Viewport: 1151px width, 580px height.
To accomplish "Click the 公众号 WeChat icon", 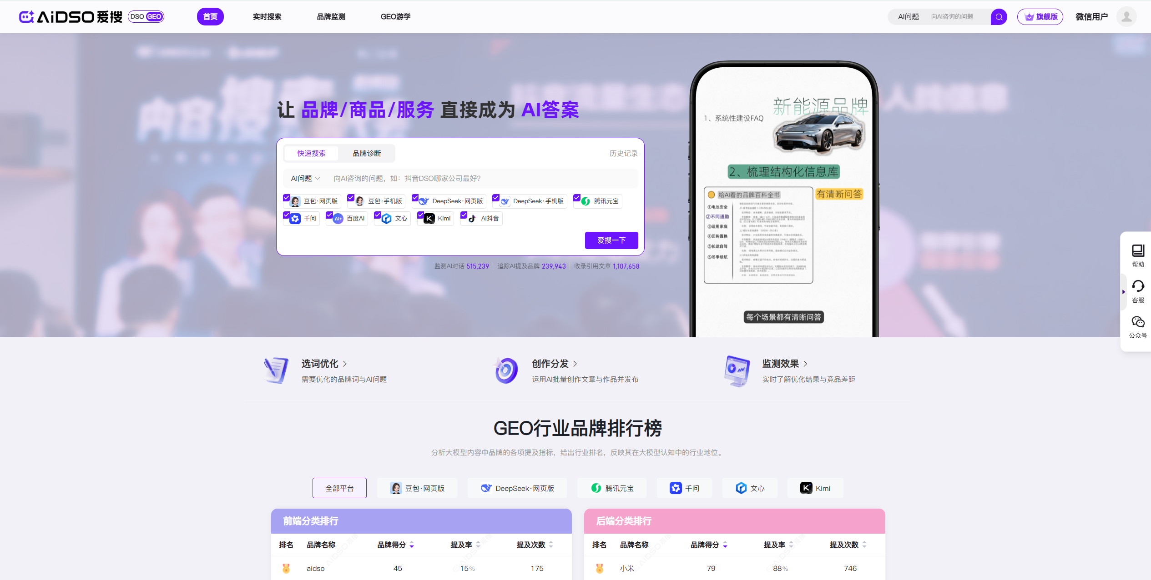I will (1138, 322).
